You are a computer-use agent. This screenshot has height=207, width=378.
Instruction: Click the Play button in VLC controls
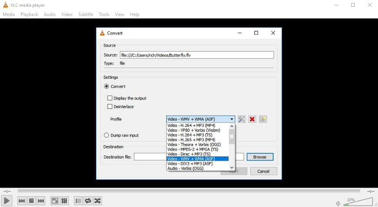pos(7,201)
